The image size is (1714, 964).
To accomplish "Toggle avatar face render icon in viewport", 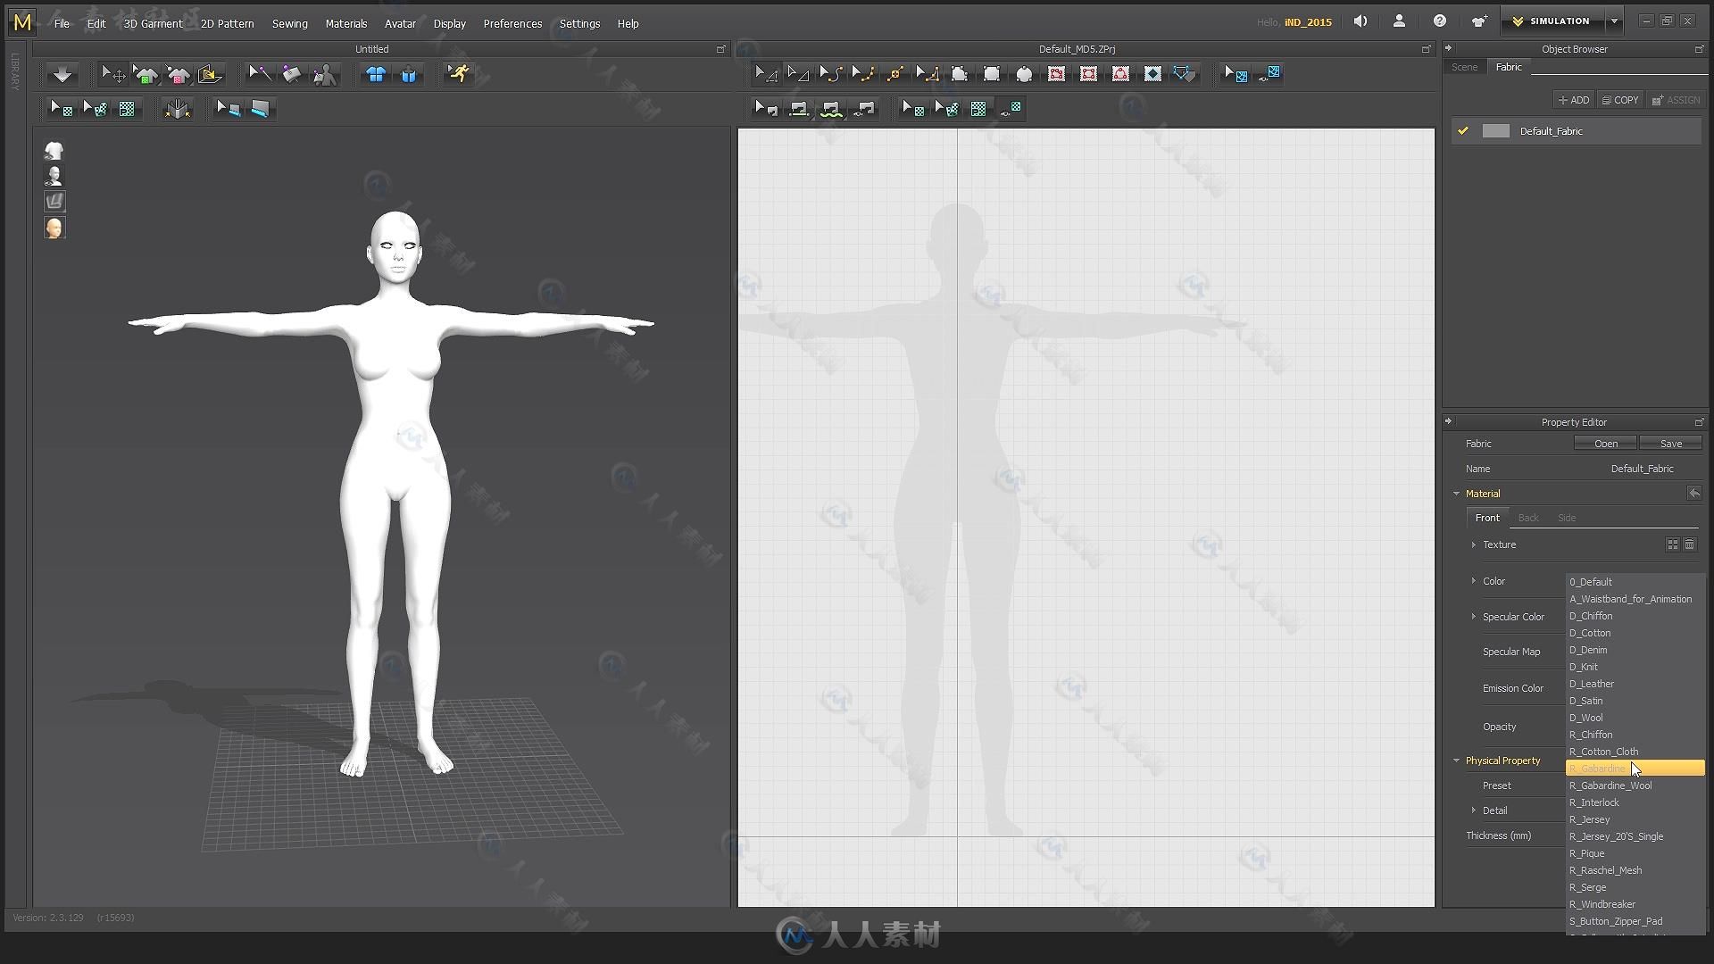I will [x=54, y=228].
